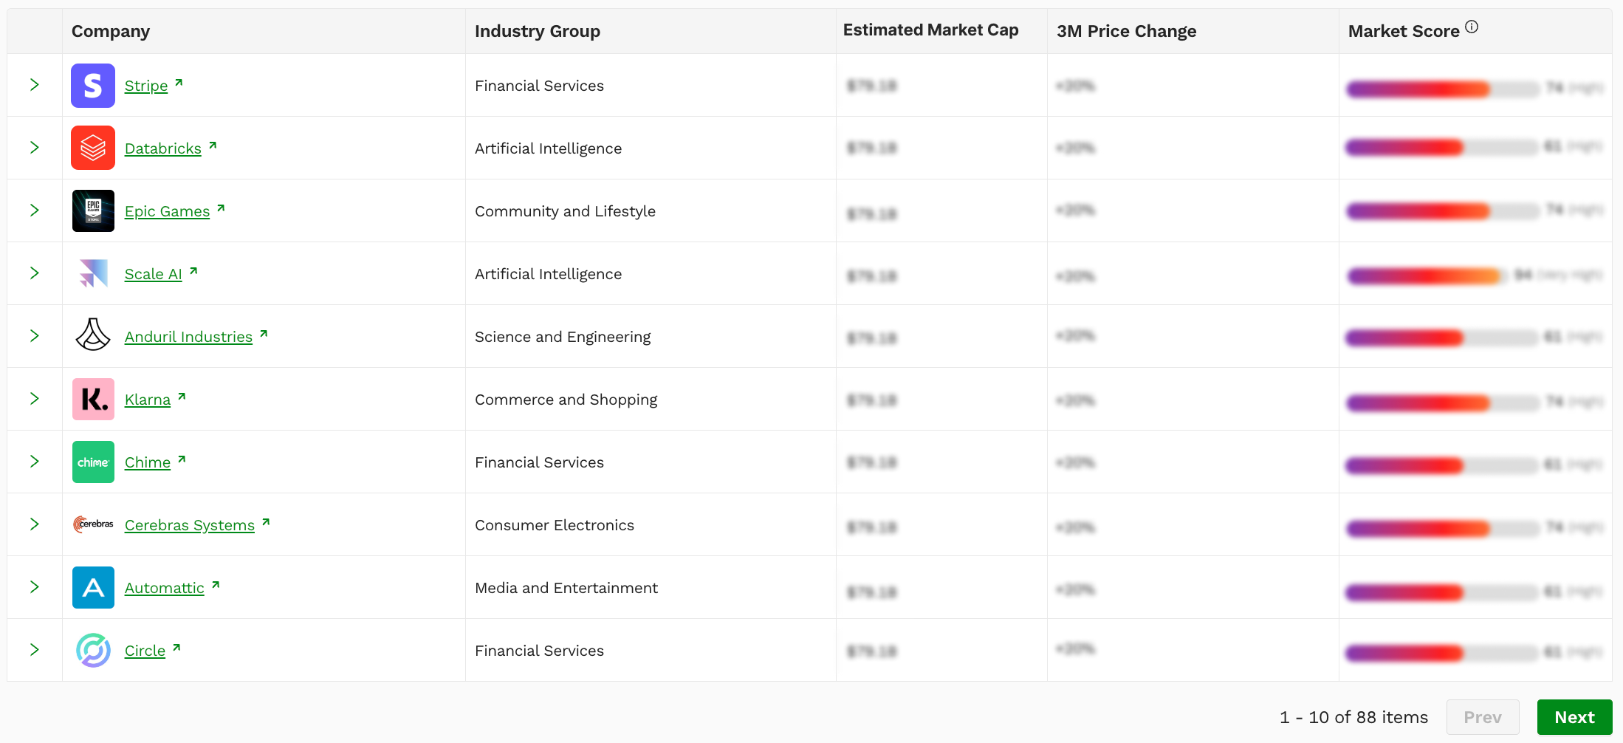1623x743 pixels.
Task: Expand the Cerebras Systems row chevron
Action: tap(35, 524)
